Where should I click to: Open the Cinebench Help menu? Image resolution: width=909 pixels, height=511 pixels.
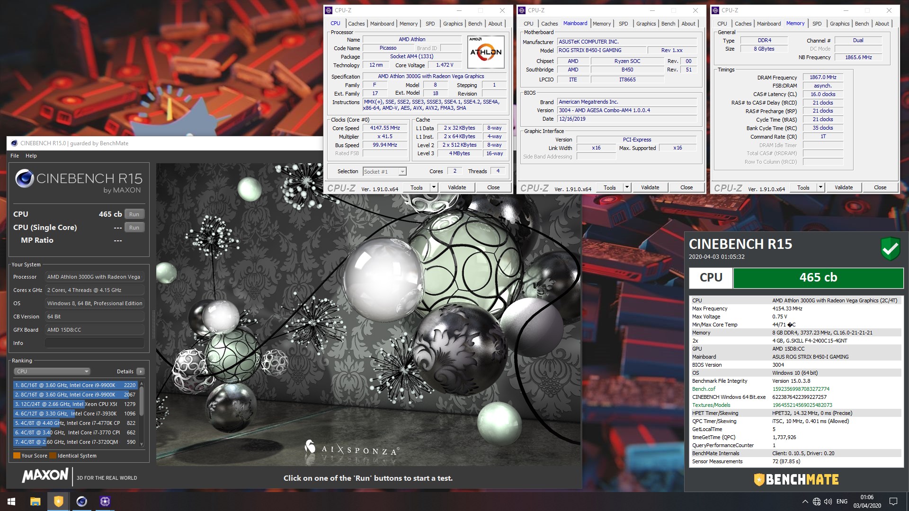[31, 156]
